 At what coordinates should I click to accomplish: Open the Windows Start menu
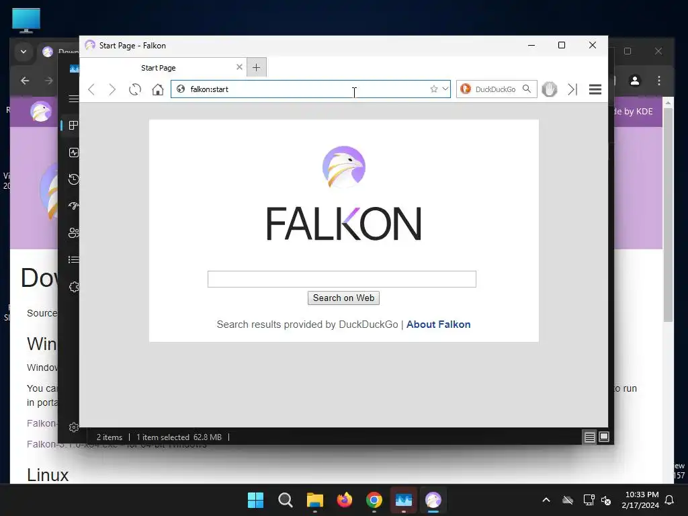pyautogui.click(x=256, y=500)
